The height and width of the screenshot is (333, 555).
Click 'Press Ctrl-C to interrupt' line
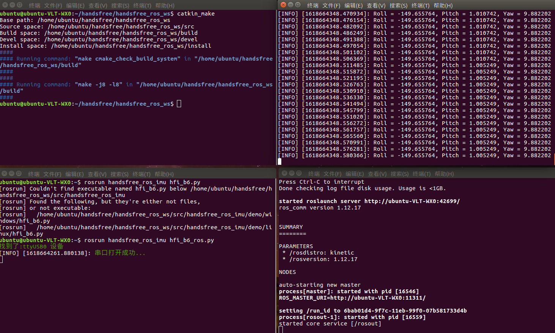pos(322,182)
